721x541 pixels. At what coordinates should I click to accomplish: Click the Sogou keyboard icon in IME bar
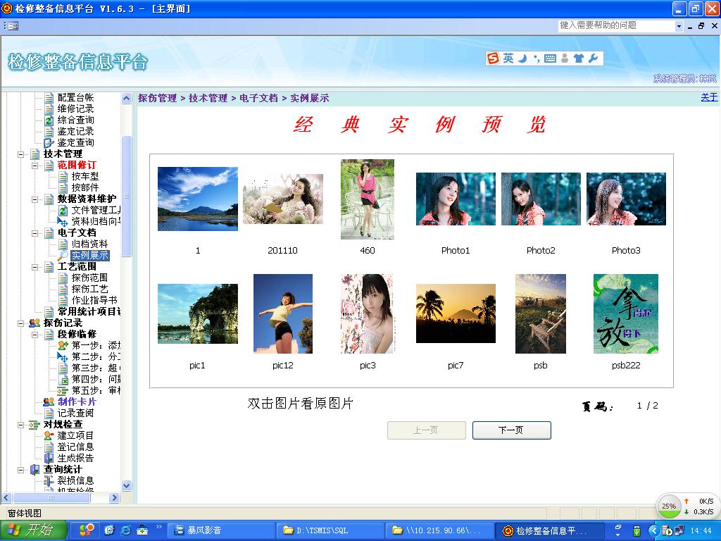pos(550,58)
